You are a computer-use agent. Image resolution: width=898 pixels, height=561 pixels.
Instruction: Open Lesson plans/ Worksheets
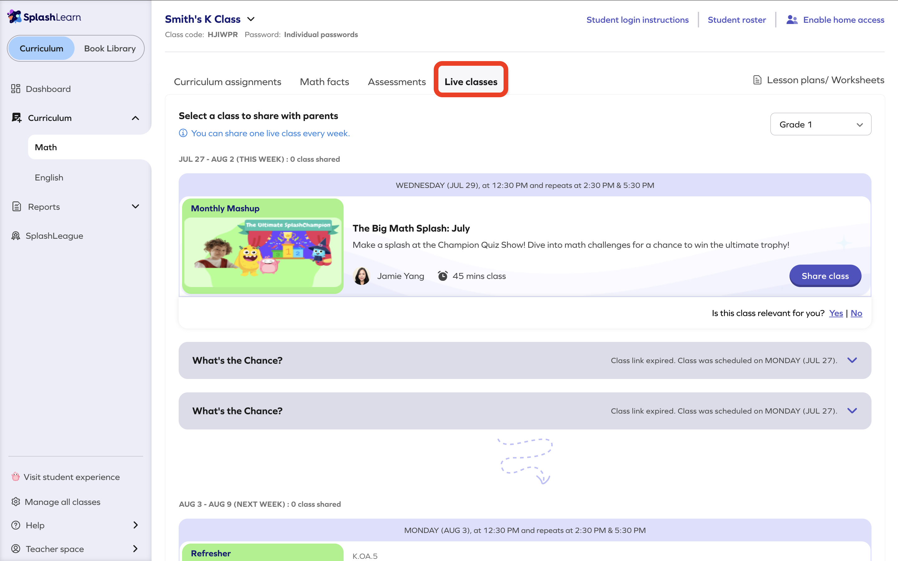click(x=825, y=80)
